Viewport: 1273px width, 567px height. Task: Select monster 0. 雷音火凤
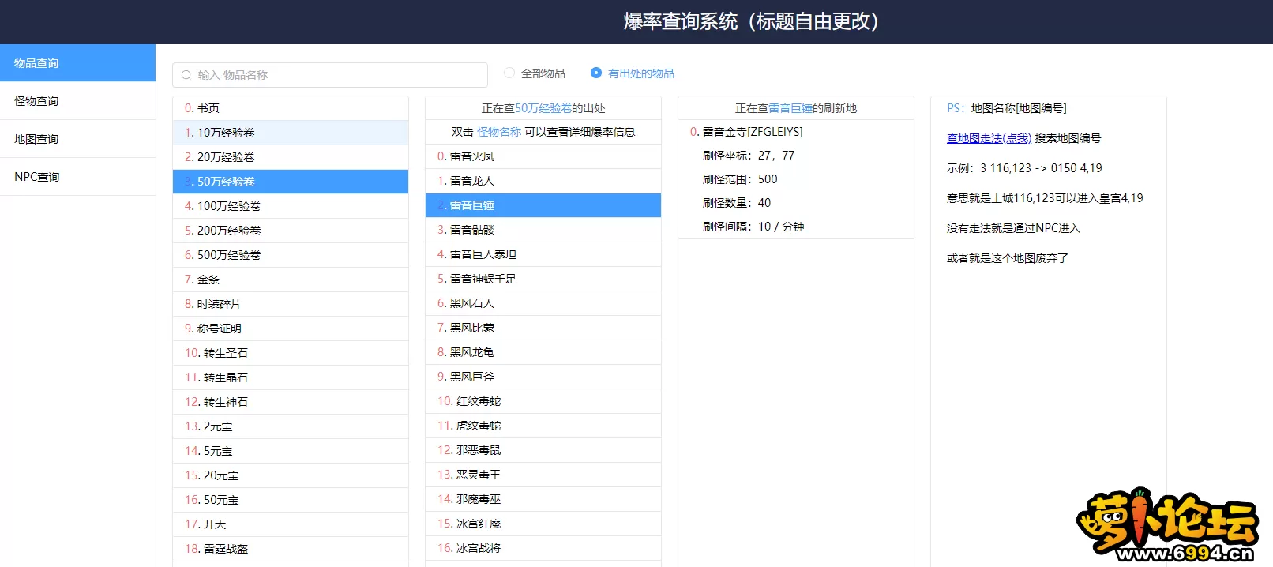(x=543, y=156)
